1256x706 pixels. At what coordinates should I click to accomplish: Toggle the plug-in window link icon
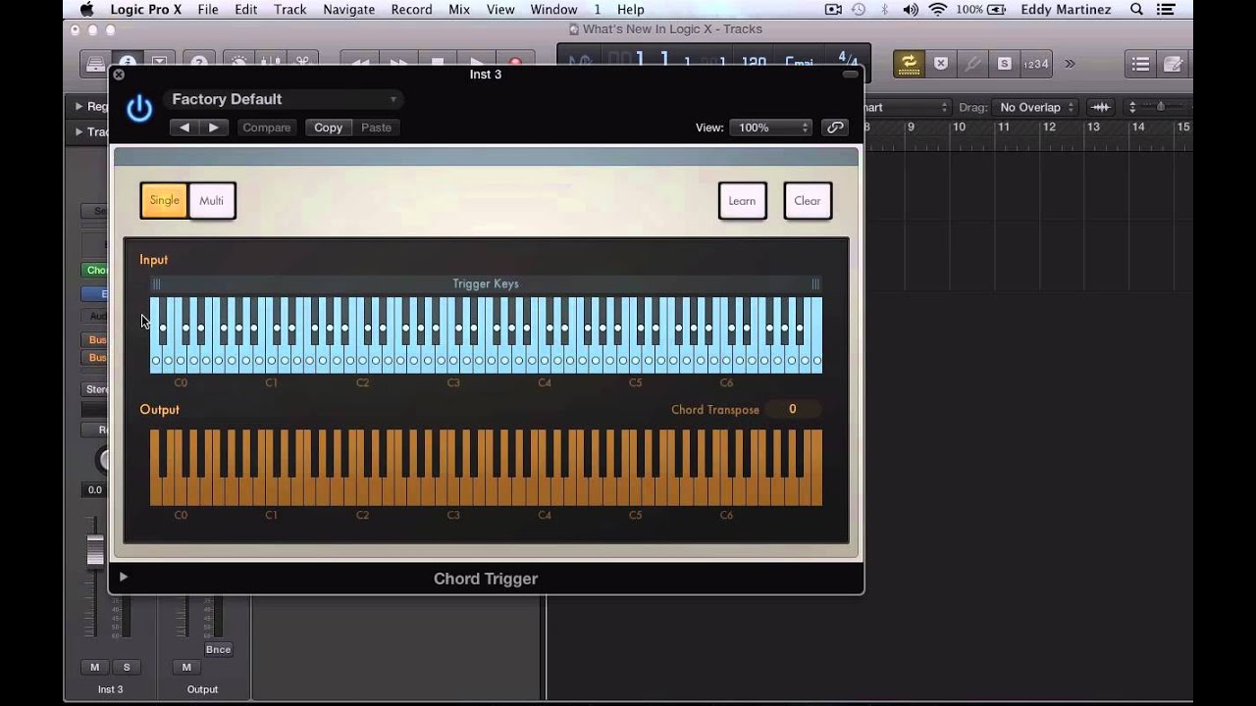tap(835, 127)
